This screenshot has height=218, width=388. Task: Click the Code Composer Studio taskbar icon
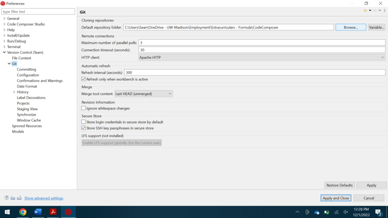point(68,212)
